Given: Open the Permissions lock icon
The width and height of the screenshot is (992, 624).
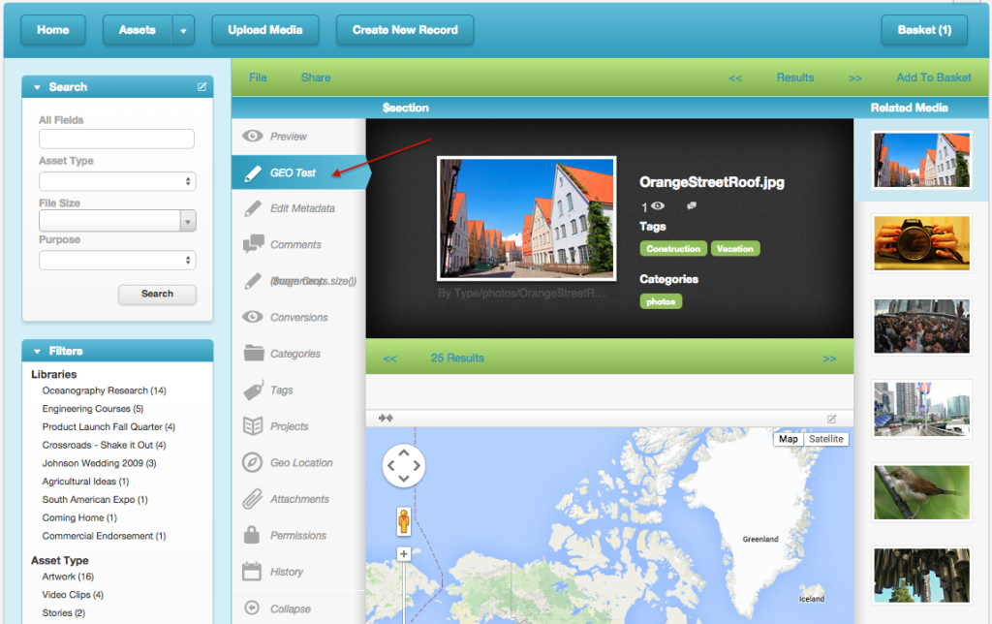Looking at the screenshot, I should point(252,535).
